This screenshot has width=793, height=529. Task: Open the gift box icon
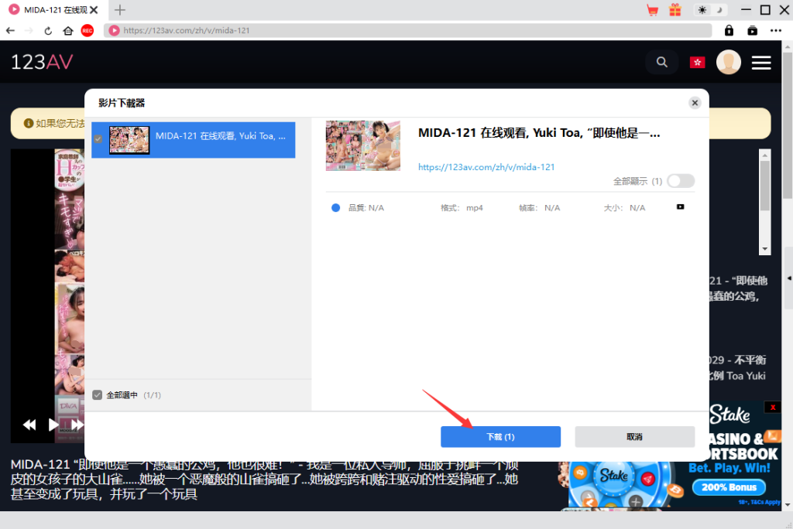coord(675,10)
